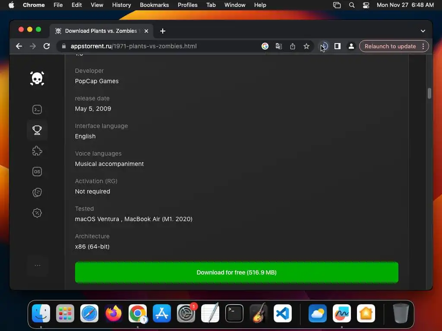The height and width of the screenshot is (331, 442).
Task: Click the skull logo in sidebar
Action: click(x=37, y=78)
